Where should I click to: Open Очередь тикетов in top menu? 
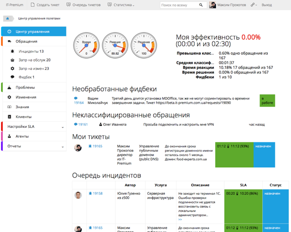pos(83,5)
